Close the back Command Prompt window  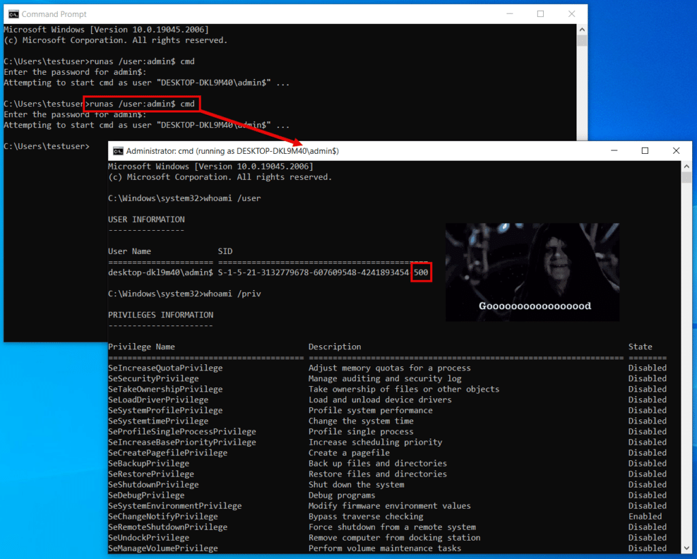tap(571, 14)
